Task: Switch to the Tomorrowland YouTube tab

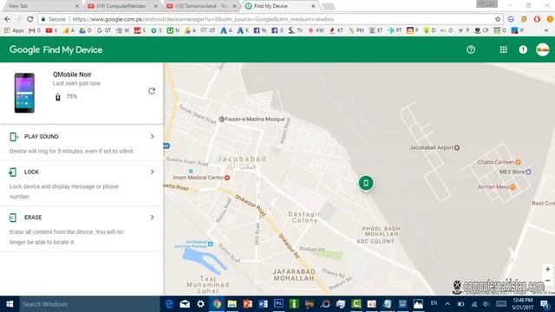Action: pyautogui.click(x=201, y=6)
